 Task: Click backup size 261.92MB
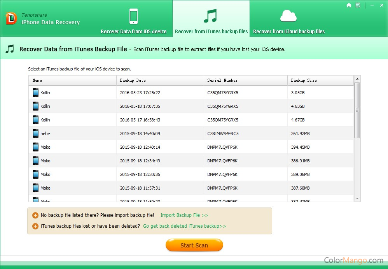[301, 134]
